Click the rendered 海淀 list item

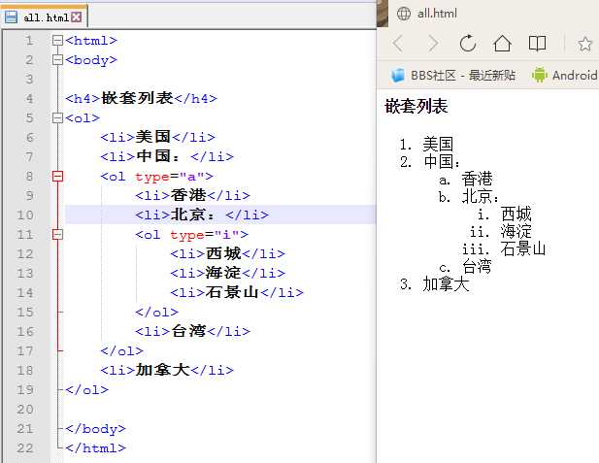516,231
